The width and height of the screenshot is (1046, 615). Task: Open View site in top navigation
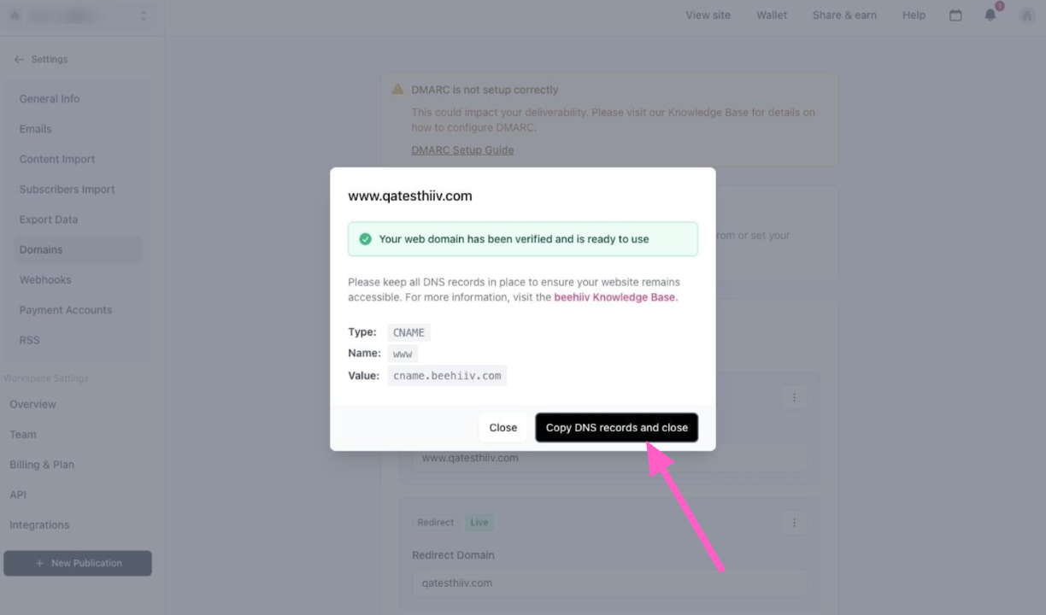(708, 15)
